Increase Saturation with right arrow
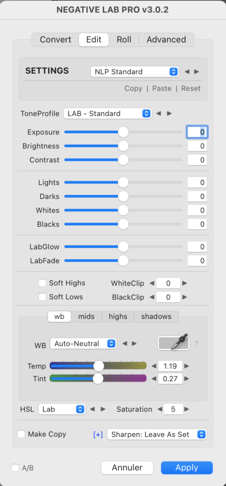 click(x=187, y=410)
